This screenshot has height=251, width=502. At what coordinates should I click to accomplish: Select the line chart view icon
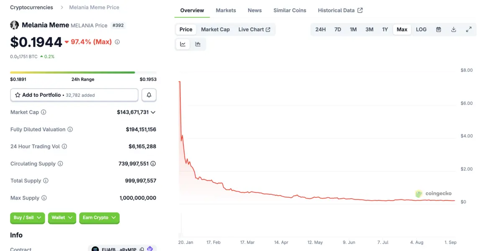click(183, 44)
